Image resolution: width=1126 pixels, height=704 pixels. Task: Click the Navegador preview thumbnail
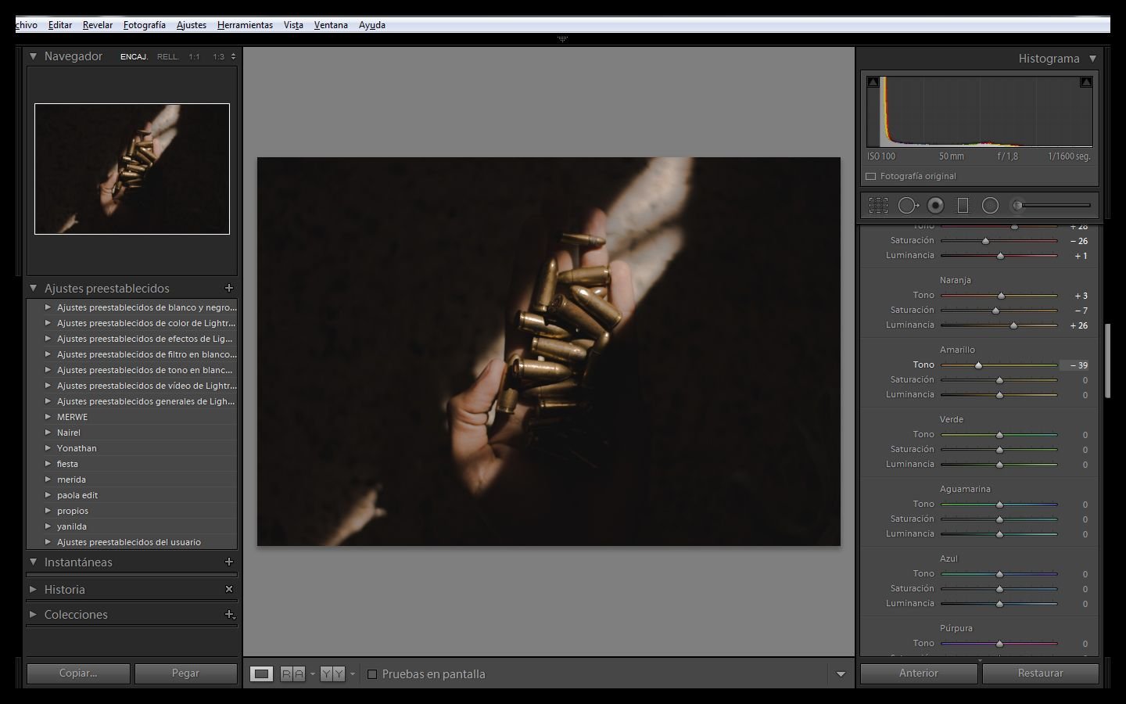132,169
